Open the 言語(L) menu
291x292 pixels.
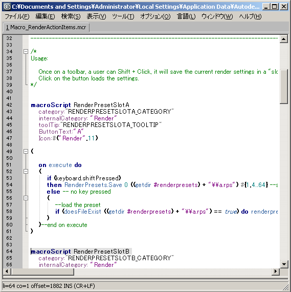(x=186, y=16)
